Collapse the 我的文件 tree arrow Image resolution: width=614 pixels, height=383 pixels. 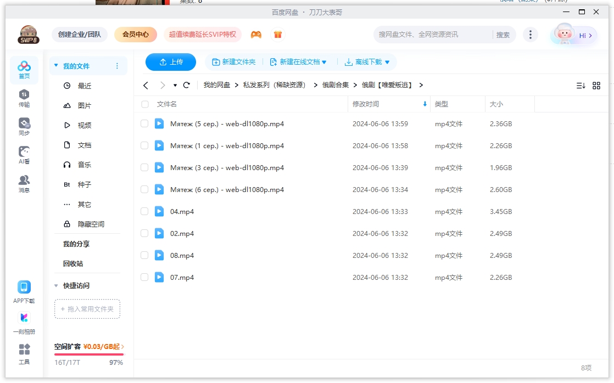pyautogui.click(x=56, y=65)
